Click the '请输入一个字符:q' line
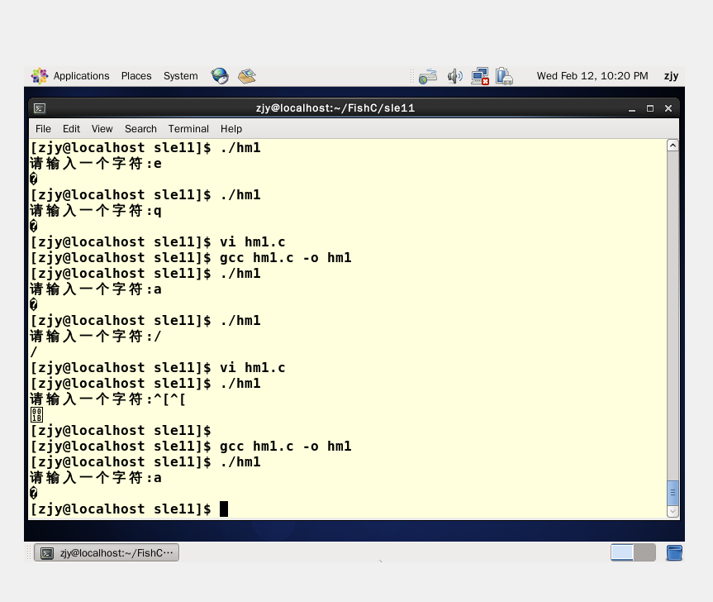The height and width of the screenshot is (602, 713). pyautogui.click(x=96, y=211)
